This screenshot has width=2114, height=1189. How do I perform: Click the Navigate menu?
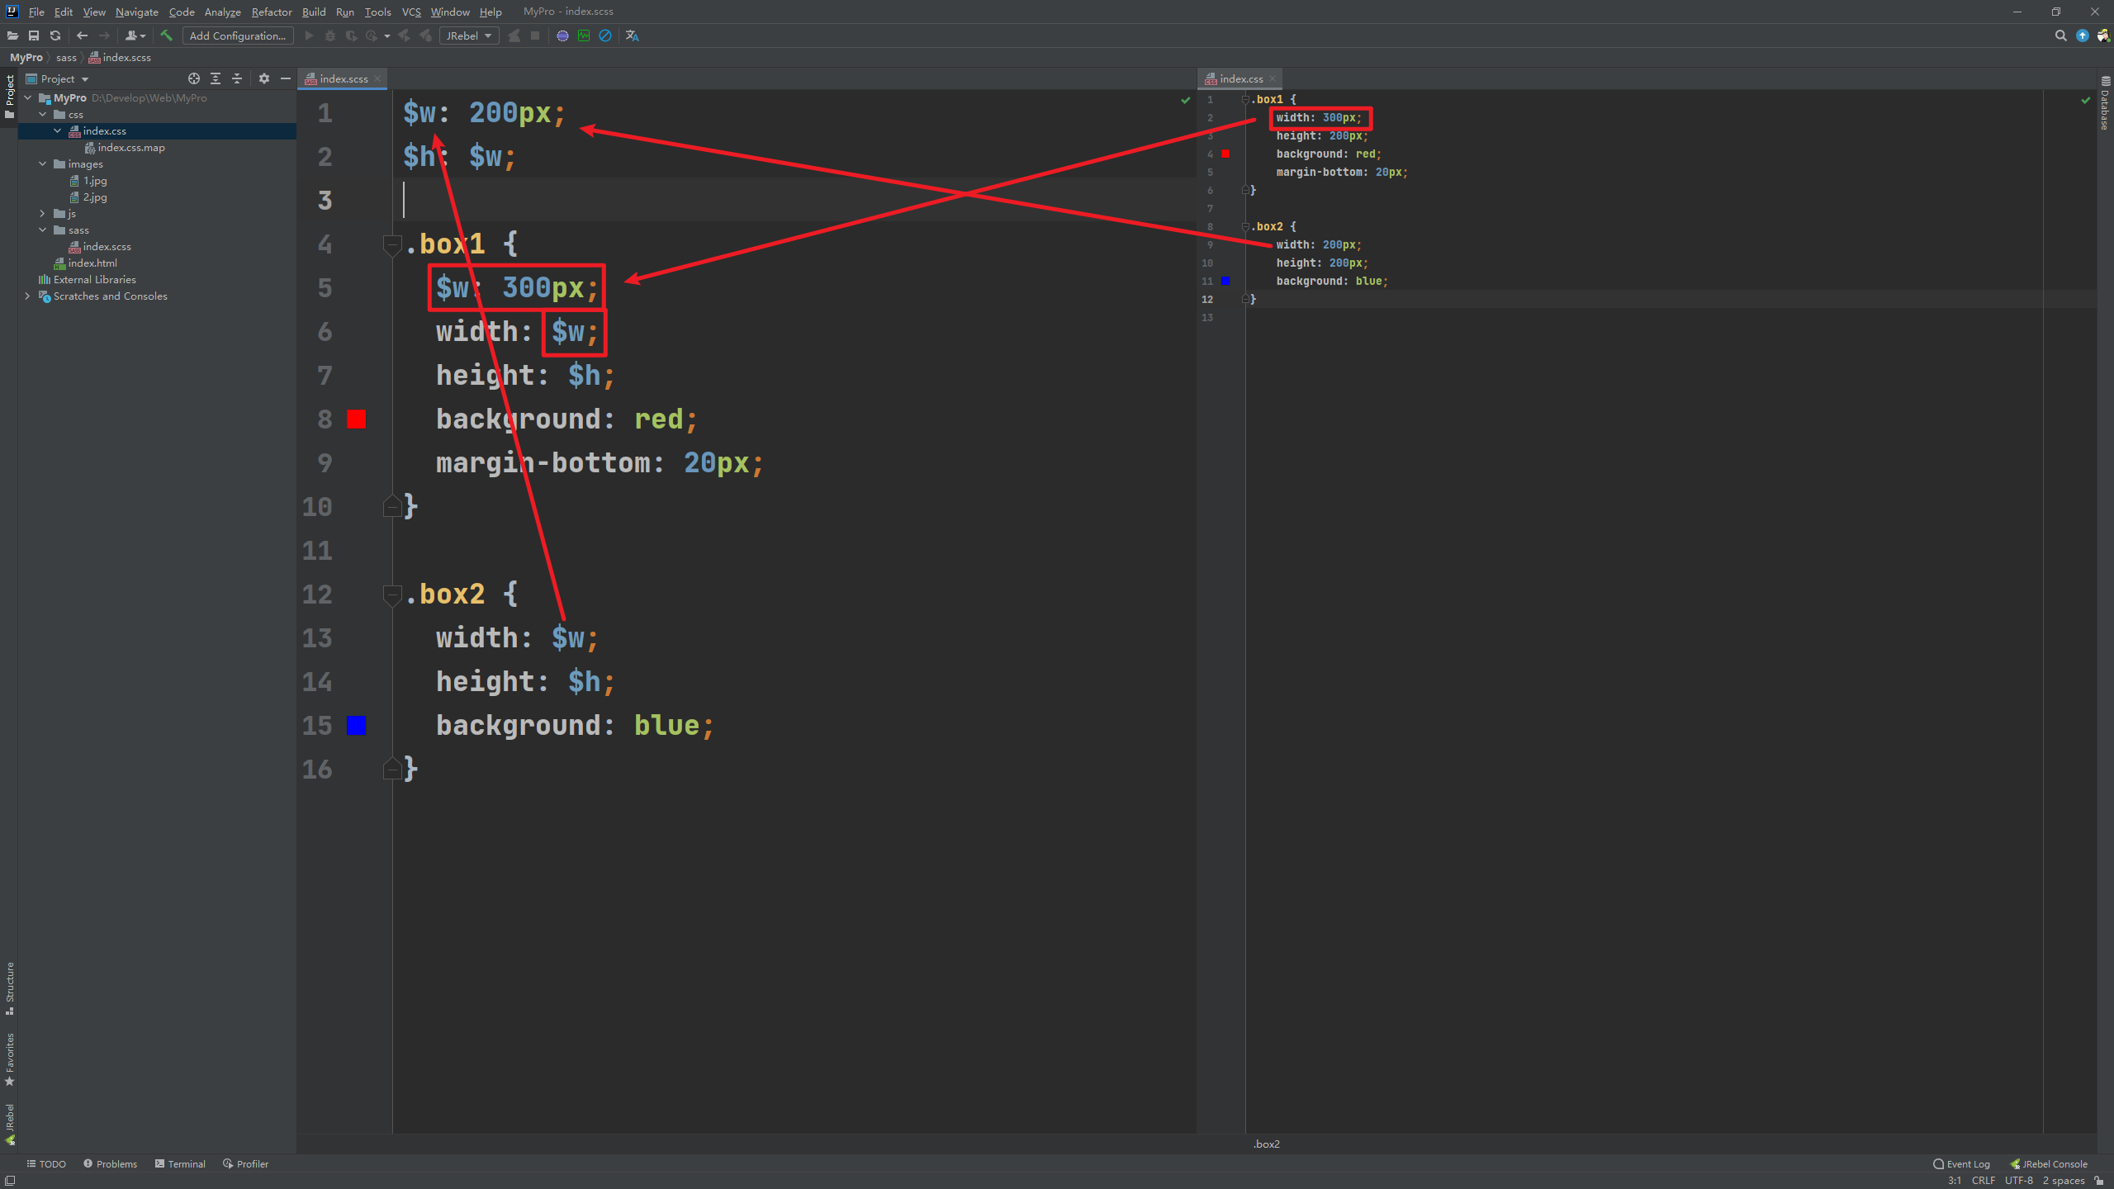point(135,12)
